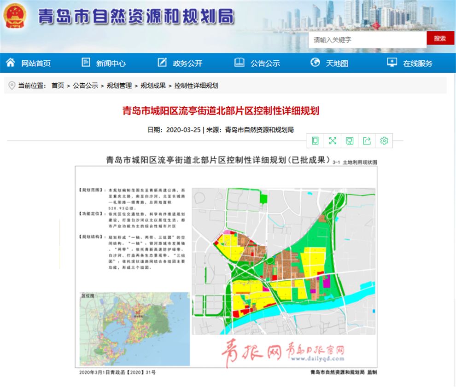Open the 新闻中心 navigation menu
This screenshot has width=456, height=387.
(x=111, y=64)
